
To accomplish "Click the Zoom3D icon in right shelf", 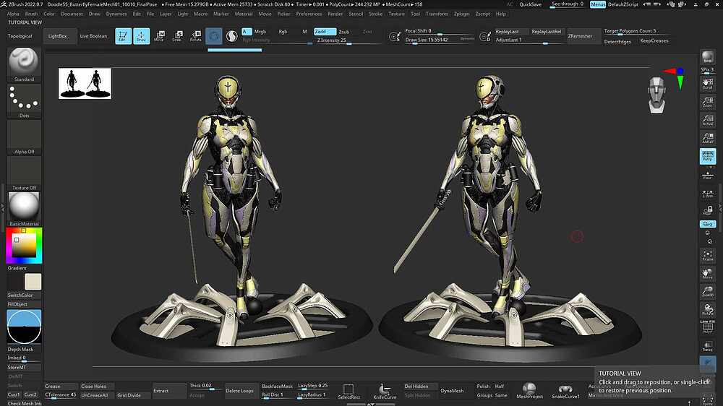I will [708, 291].
